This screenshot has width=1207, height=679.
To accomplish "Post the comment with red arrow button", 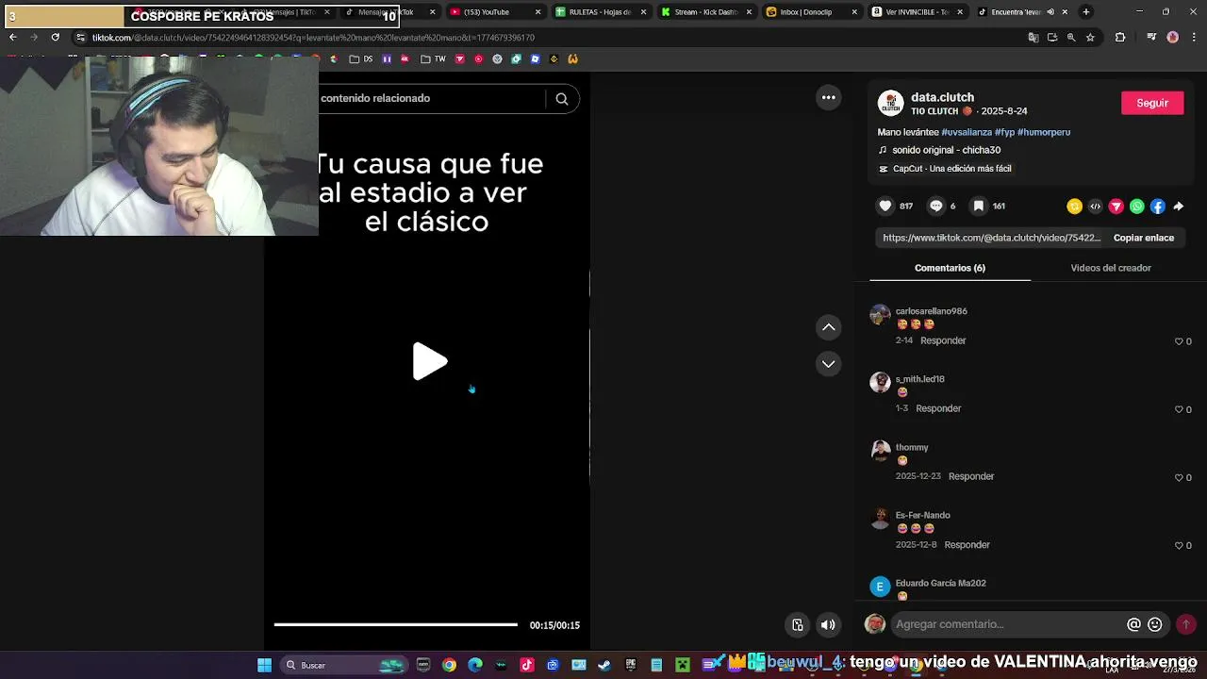I will (x=1186, y=624).
